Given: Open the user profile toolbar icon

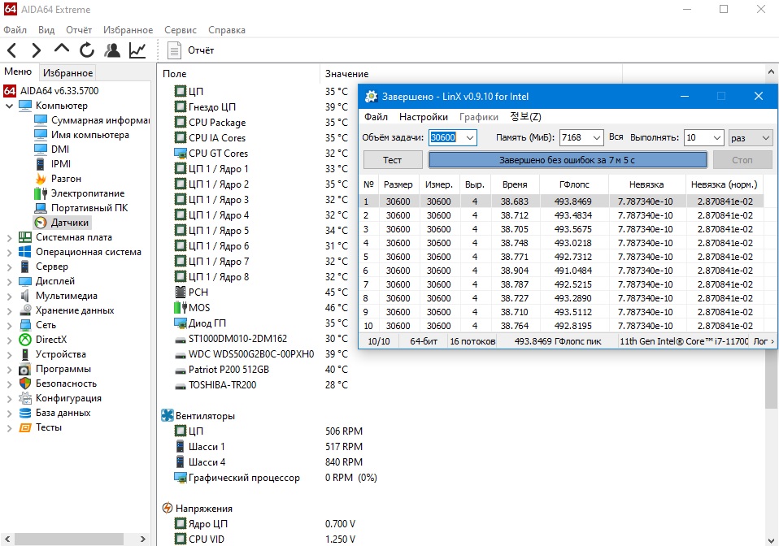Looking at the screenshot, I should (x=112, y=50).
